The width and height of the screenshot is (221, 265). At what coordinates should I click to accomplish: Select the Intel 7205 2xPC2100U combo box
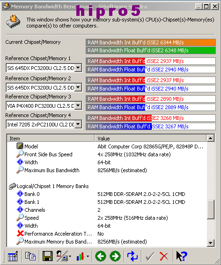click(x=44, y=125)
